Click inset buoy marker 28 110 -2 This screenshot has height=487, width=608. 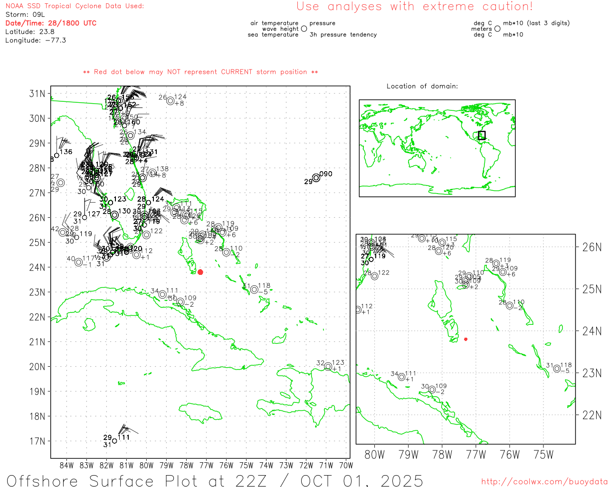click(x=509, y=305)
